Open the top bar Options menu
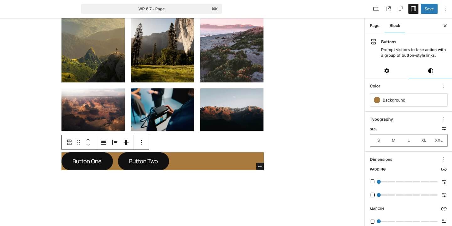The image size is (452, 226). (x=445, y=9)
